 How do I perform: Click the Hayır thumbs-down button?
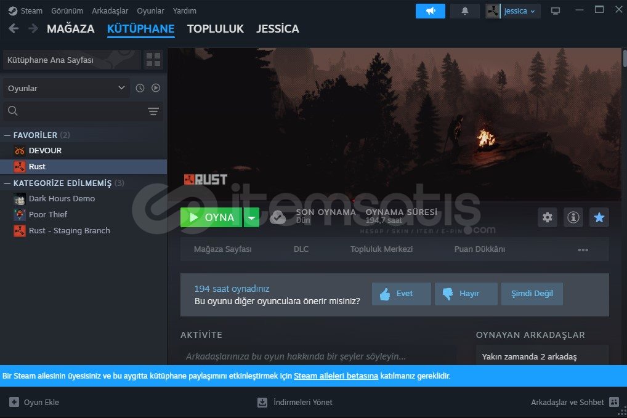466,294
